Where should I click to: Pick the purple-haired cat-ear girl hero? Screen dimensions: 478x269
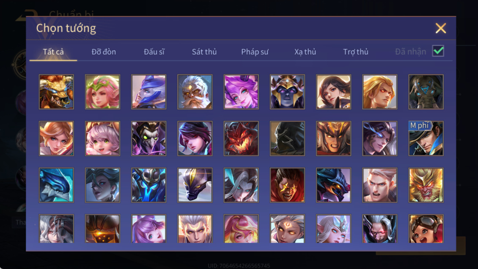point(241,92)
